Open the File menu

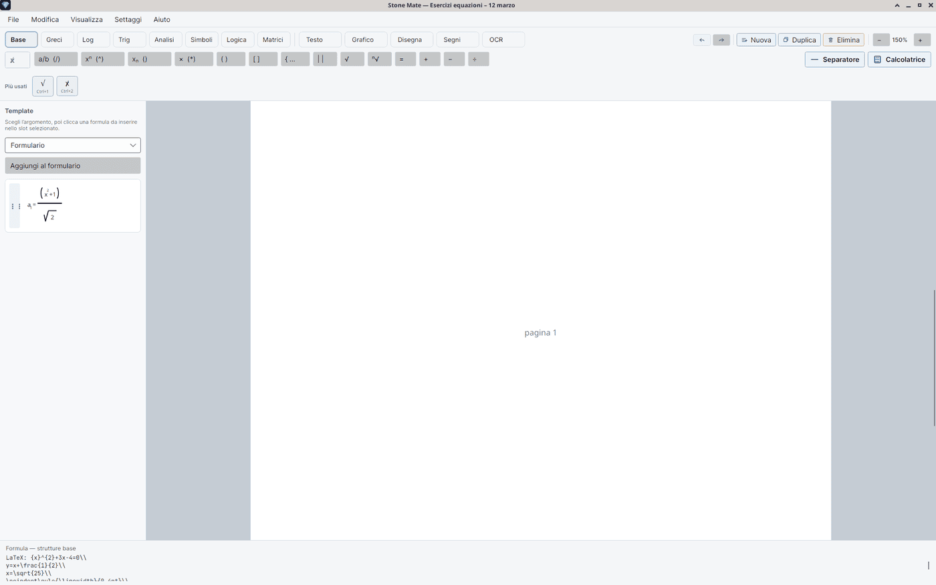click(13, 19)
